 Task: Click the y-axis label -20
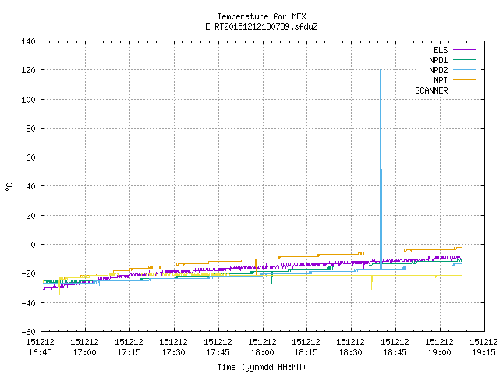point(28,273)
